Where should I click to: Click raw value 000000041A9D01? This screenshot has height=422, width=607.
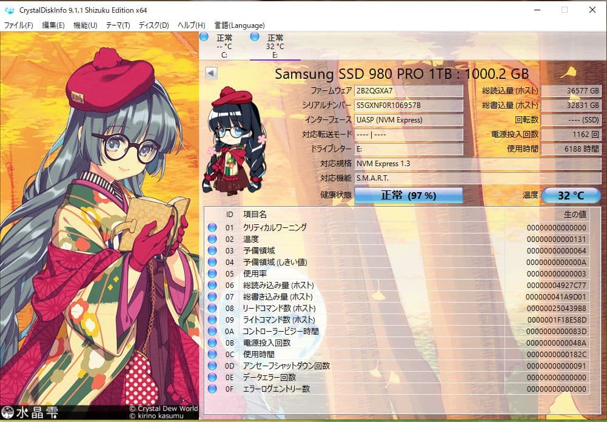click(556, 297)
